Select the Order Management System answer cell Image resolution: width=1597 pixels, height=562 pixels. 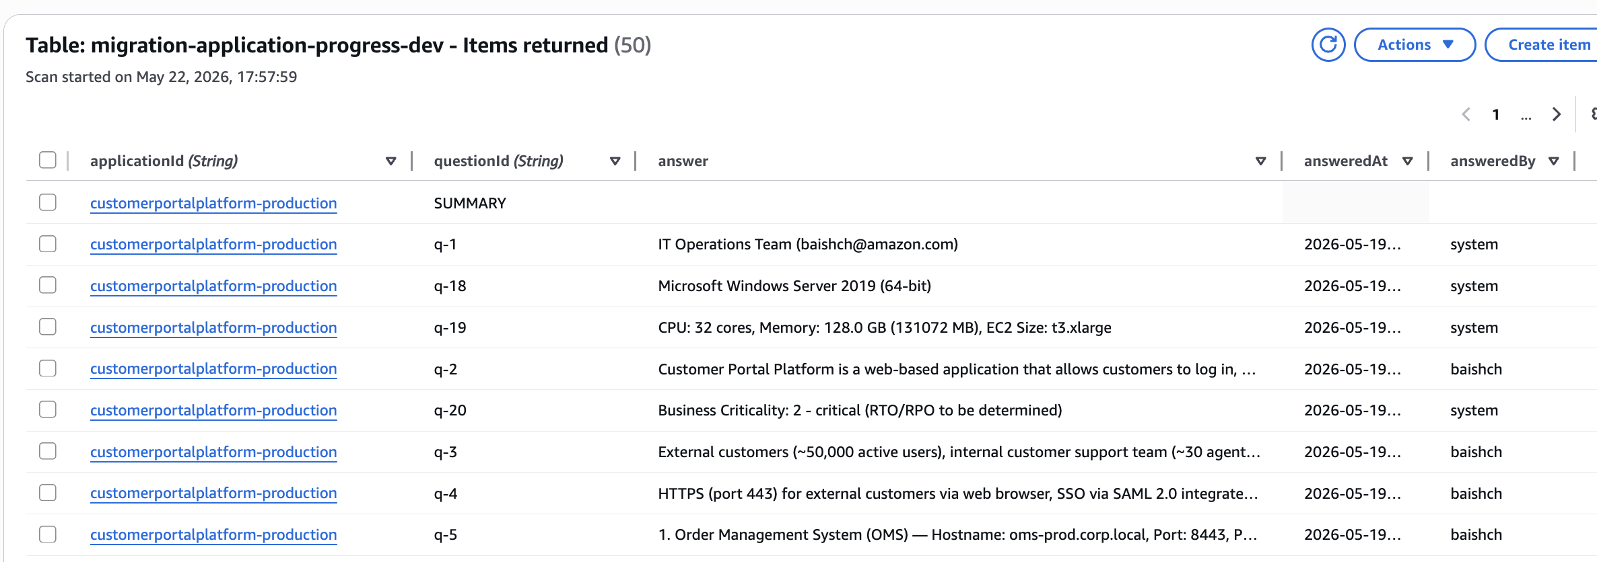click(957, 535)
